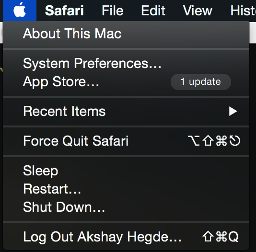Image resolution: width=256 pixels, height=252 pixels.
Task: Open the File menu
Action: click(x=113, y=11)
